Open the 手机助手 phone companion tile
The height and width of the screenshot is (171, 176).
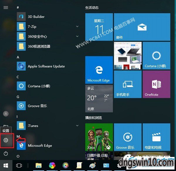tap(128, 84)
